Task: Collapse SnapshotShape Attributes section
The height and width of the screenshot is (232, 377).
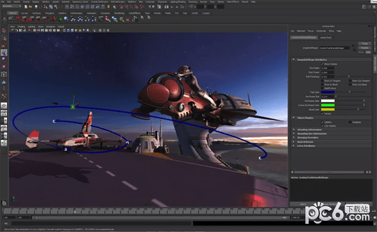Action: pos(293,60)
